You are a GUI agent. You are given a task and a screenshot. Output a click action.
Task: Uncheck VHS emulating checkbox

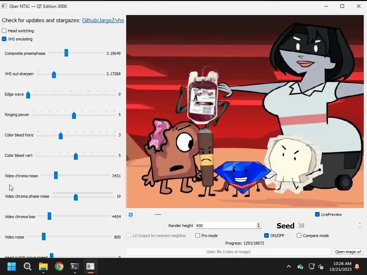(x=4, y=39)
